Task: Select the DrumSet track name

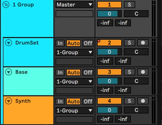Action: click(27, 43)
